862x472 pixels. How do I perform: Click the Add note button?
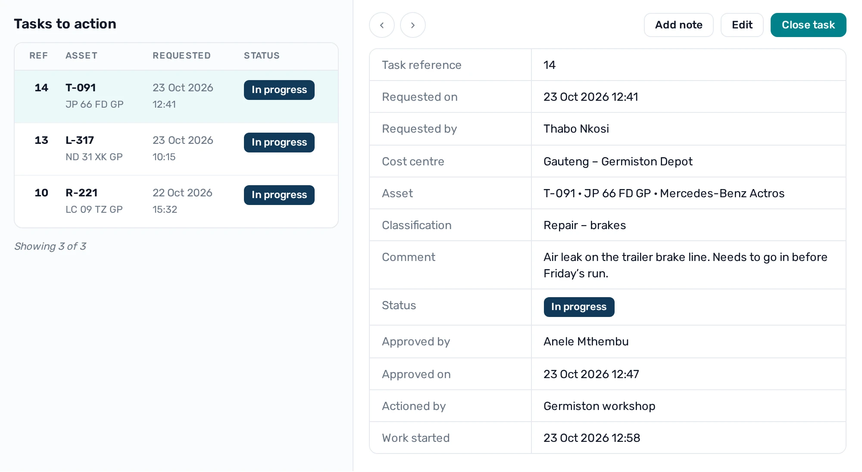point(679,25)
